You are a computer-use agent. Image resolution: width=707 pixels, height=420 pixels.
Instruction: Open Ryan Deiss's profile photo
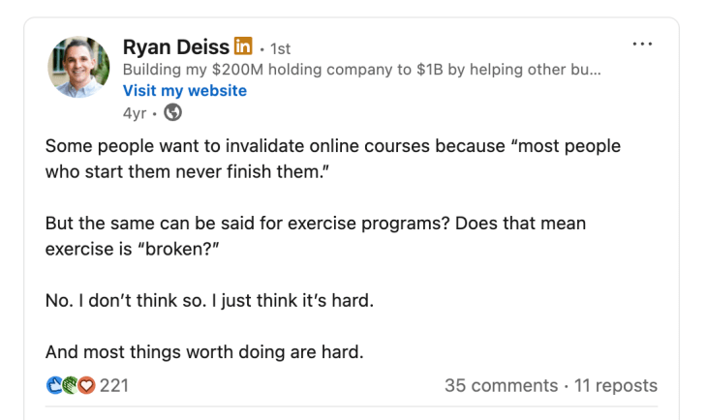pyautogui.click(x=79, y=69)
